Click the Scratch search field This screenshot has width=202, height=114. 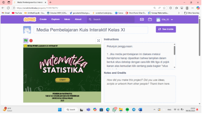[x=112, y=19]
